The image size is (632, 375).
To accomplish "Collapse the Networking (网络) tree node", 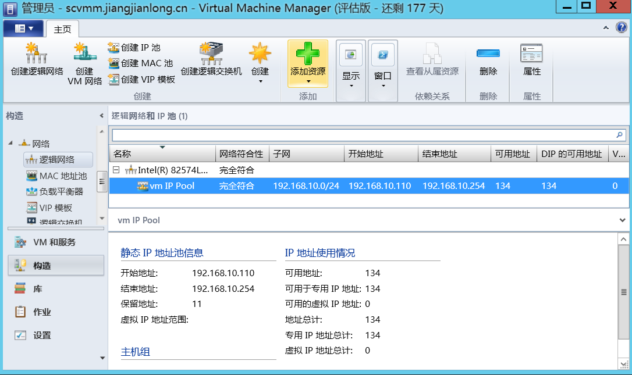I will (x=10, y=143).
